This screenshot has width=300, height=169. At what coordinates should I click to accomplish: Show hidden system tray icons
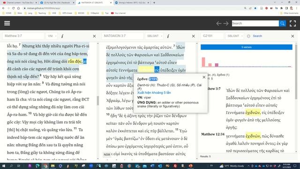click(x=248, y=166)
